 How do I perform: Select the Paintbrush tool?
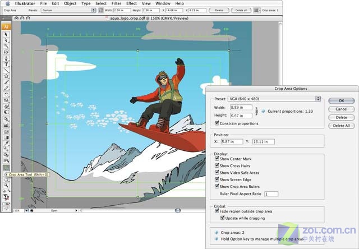(x=6, y=82)
